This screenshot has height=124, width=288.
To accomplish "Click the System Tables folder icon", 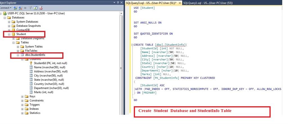I will 22,47.
